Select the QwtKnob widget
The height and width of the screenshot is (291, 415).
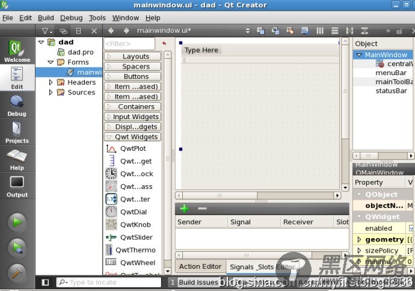(128, 225)
